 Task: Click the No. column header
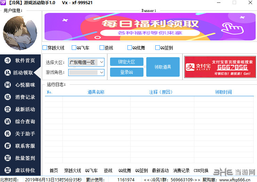[49, 92]
